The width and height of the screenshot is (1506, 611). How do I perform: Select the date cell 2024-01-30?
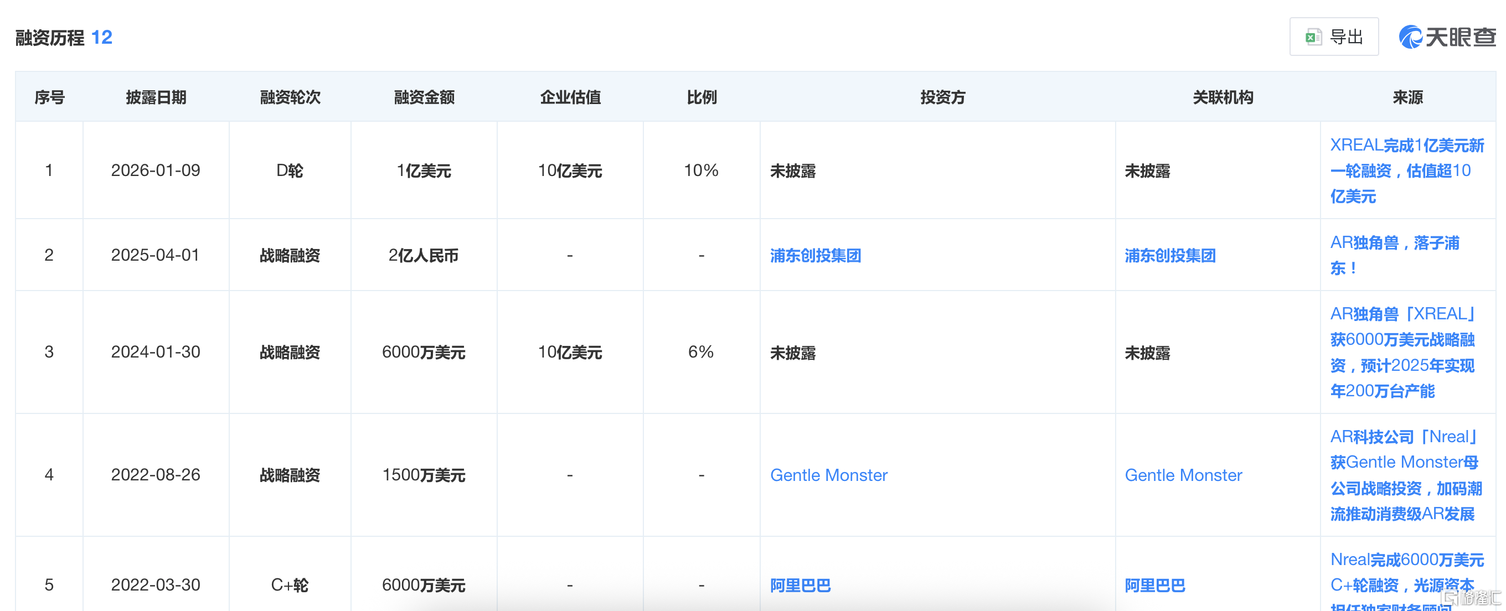click(156, 352)
